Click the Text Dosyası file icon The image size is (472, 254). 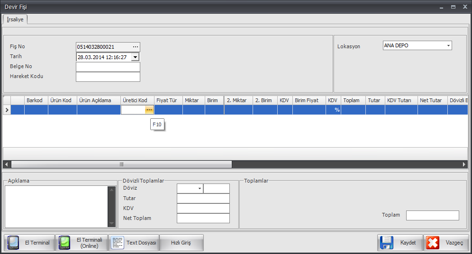click(117, 243)
